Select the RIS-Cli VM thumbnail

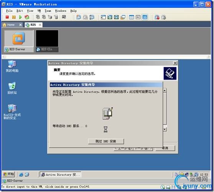47,41
